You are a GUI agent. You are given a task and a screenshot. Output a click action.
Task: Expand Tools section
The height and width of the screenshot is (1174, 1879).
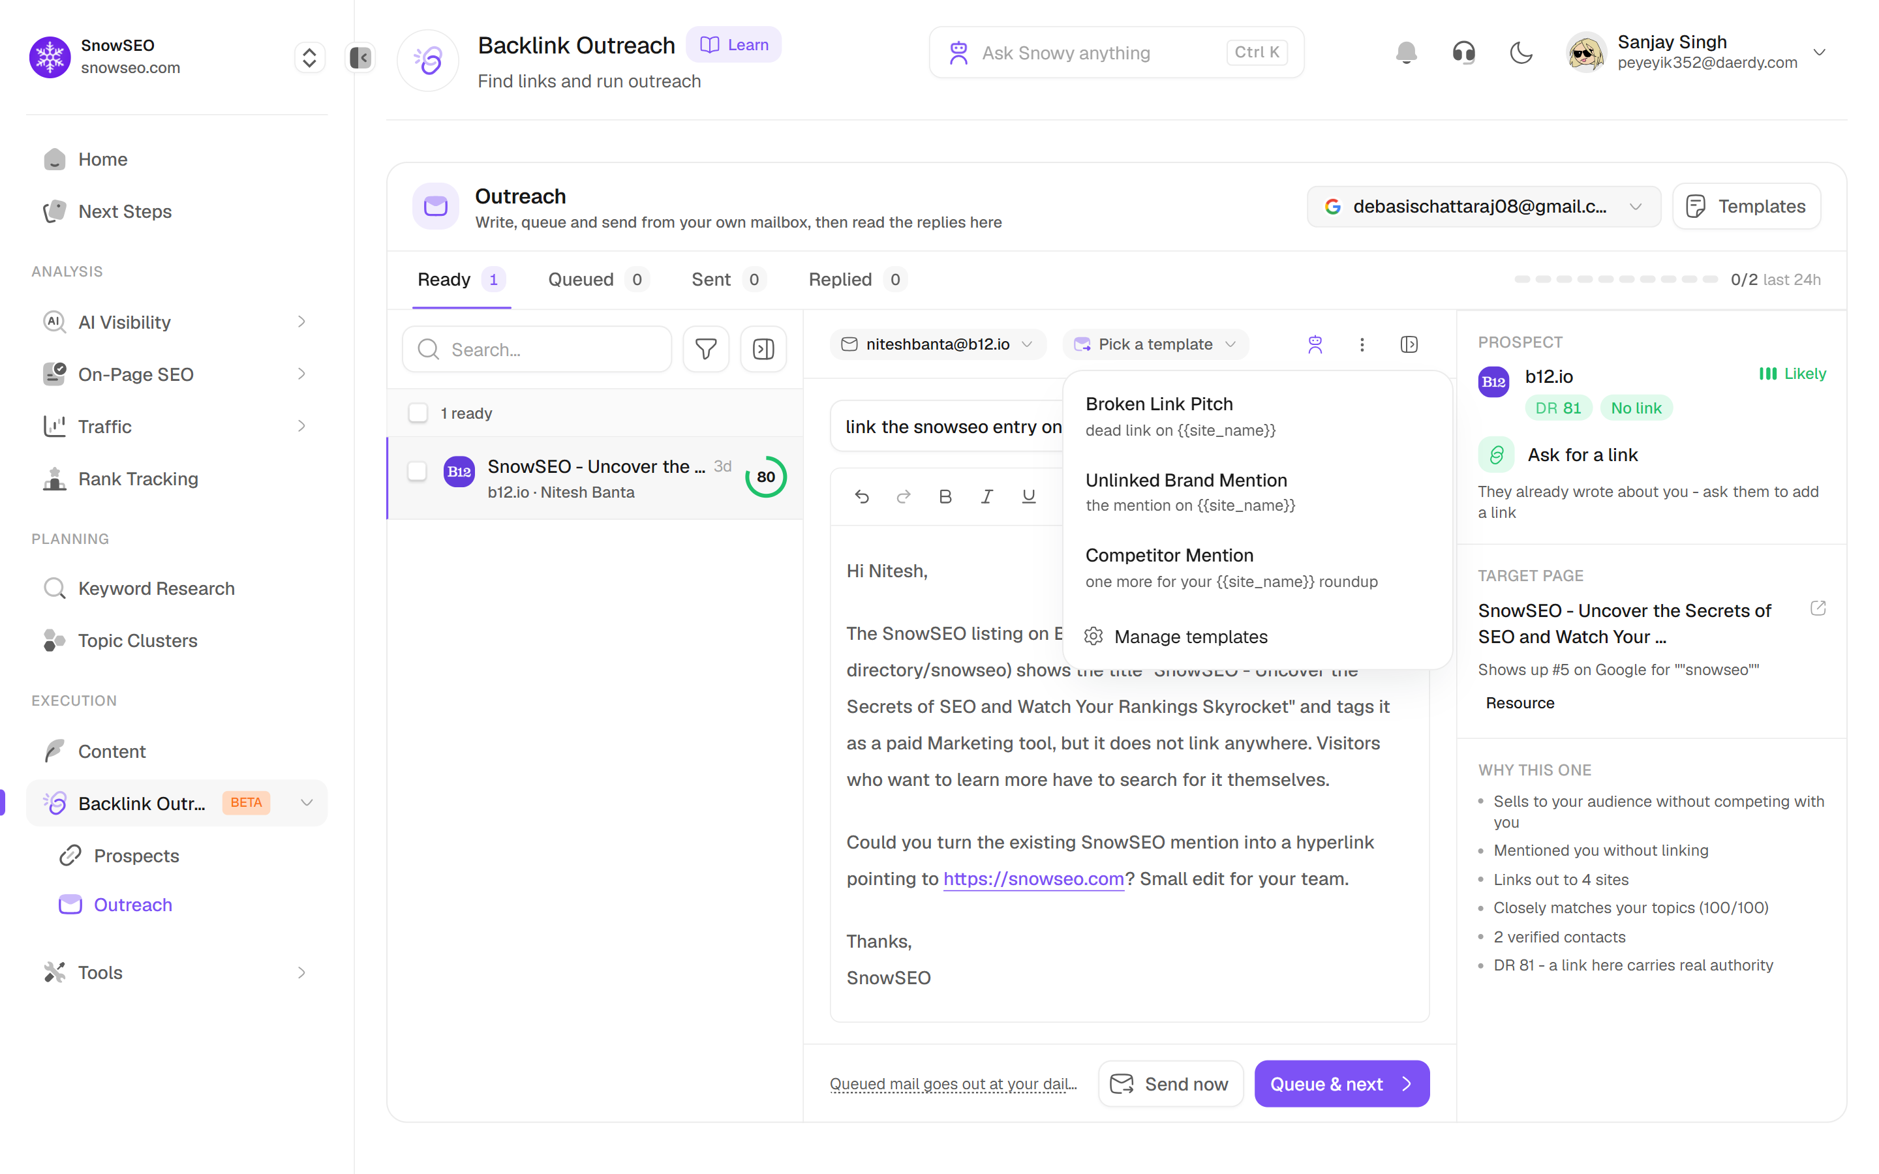(302, 972)
